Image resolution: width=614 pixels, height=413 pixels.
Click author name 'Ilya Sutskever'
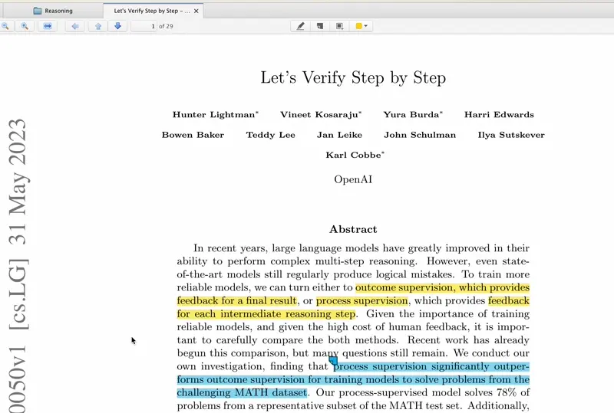pos(511,135)
